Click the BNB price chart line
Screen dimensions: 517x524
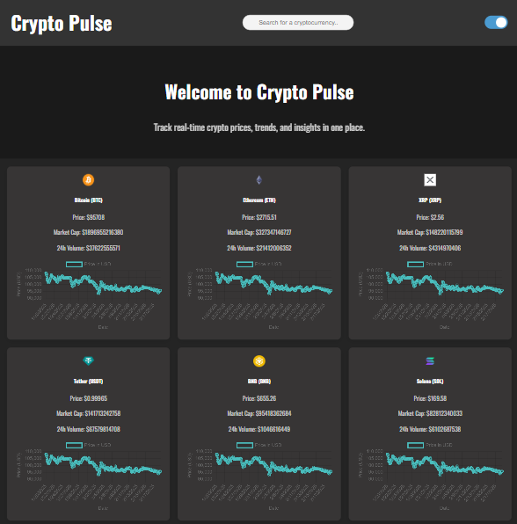point(273,465)
